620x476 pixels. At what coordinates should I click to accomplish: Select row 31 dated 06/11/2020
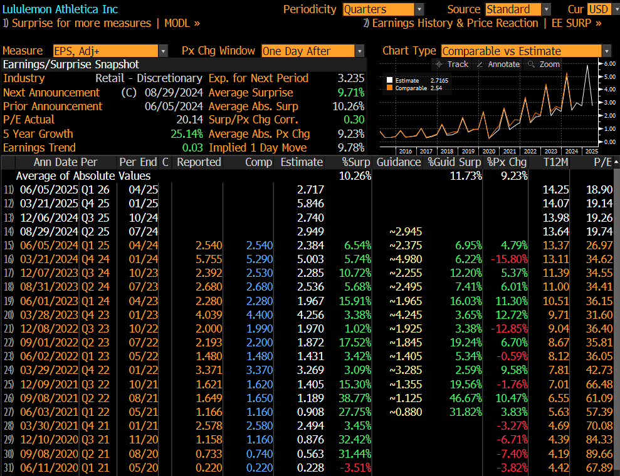(308, 468)
